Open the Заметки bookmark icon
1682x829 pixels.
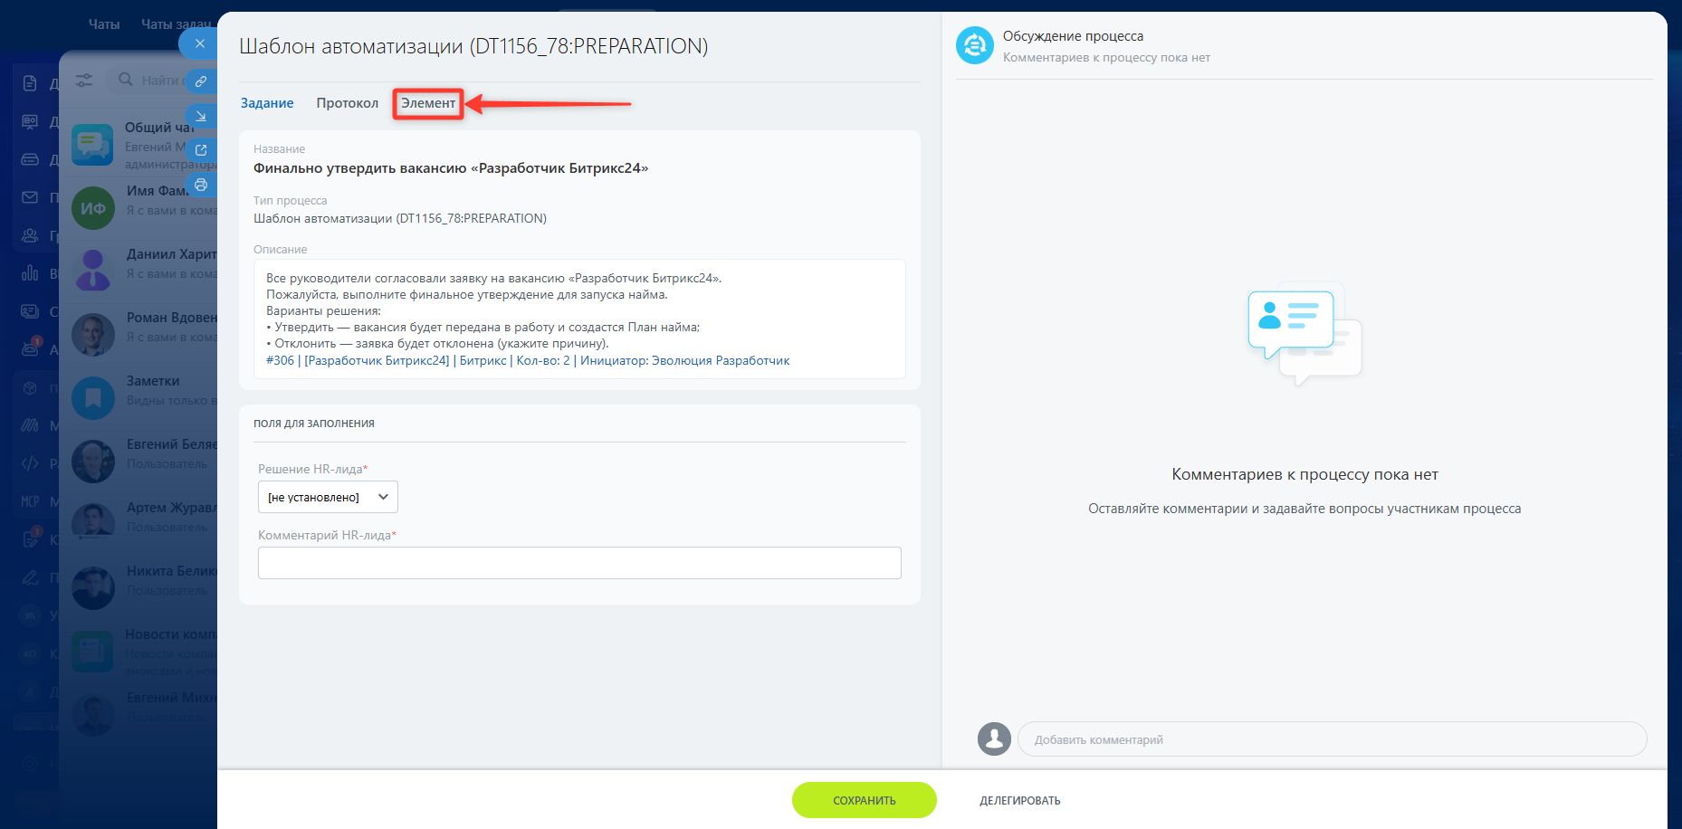92,398
